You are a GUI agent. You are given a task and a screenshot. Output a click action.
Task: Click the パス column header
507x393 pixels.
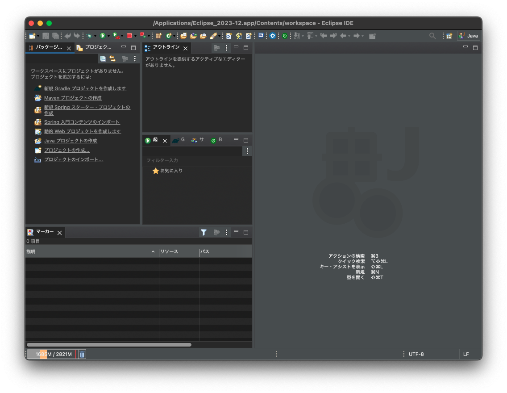click(225, 251)
